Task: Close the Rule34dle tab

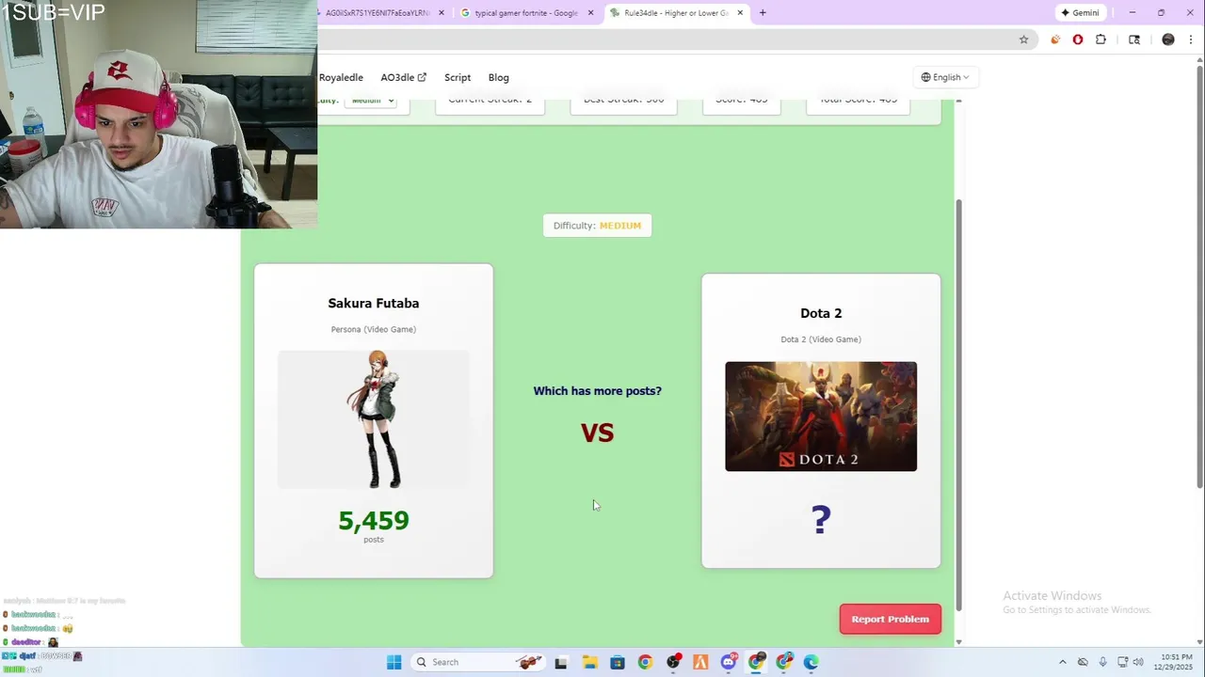Action: (740, 13)
